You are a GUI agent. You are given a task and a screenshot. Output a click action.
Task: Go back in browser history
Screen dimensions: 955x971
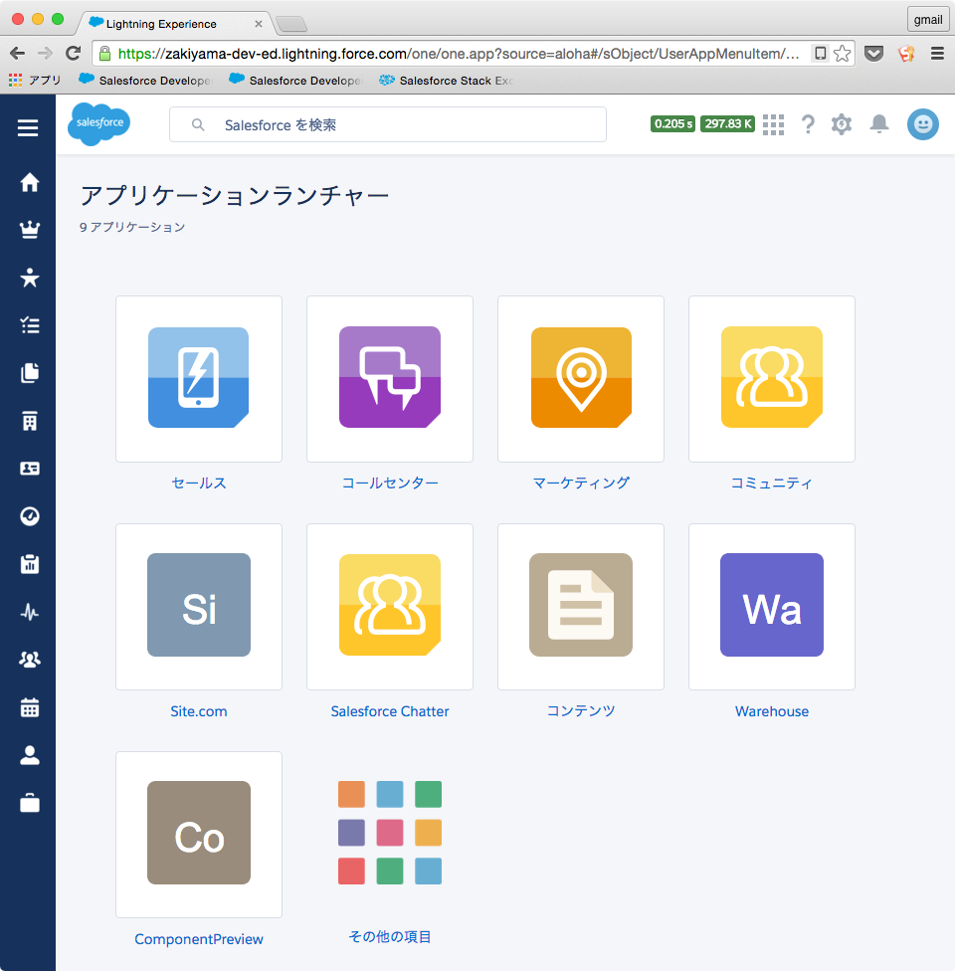point(17,54)
